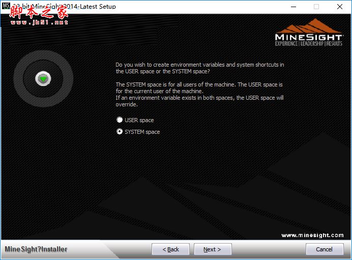The height and width of the screenshot is (260, 352).
Task: Select the USER space radio button
Action: (120, 120)
